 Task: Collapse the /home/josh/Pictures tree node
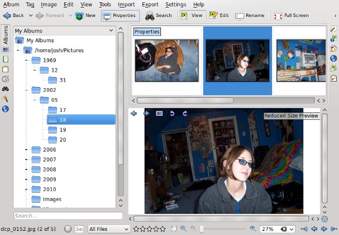click(18, 51)
